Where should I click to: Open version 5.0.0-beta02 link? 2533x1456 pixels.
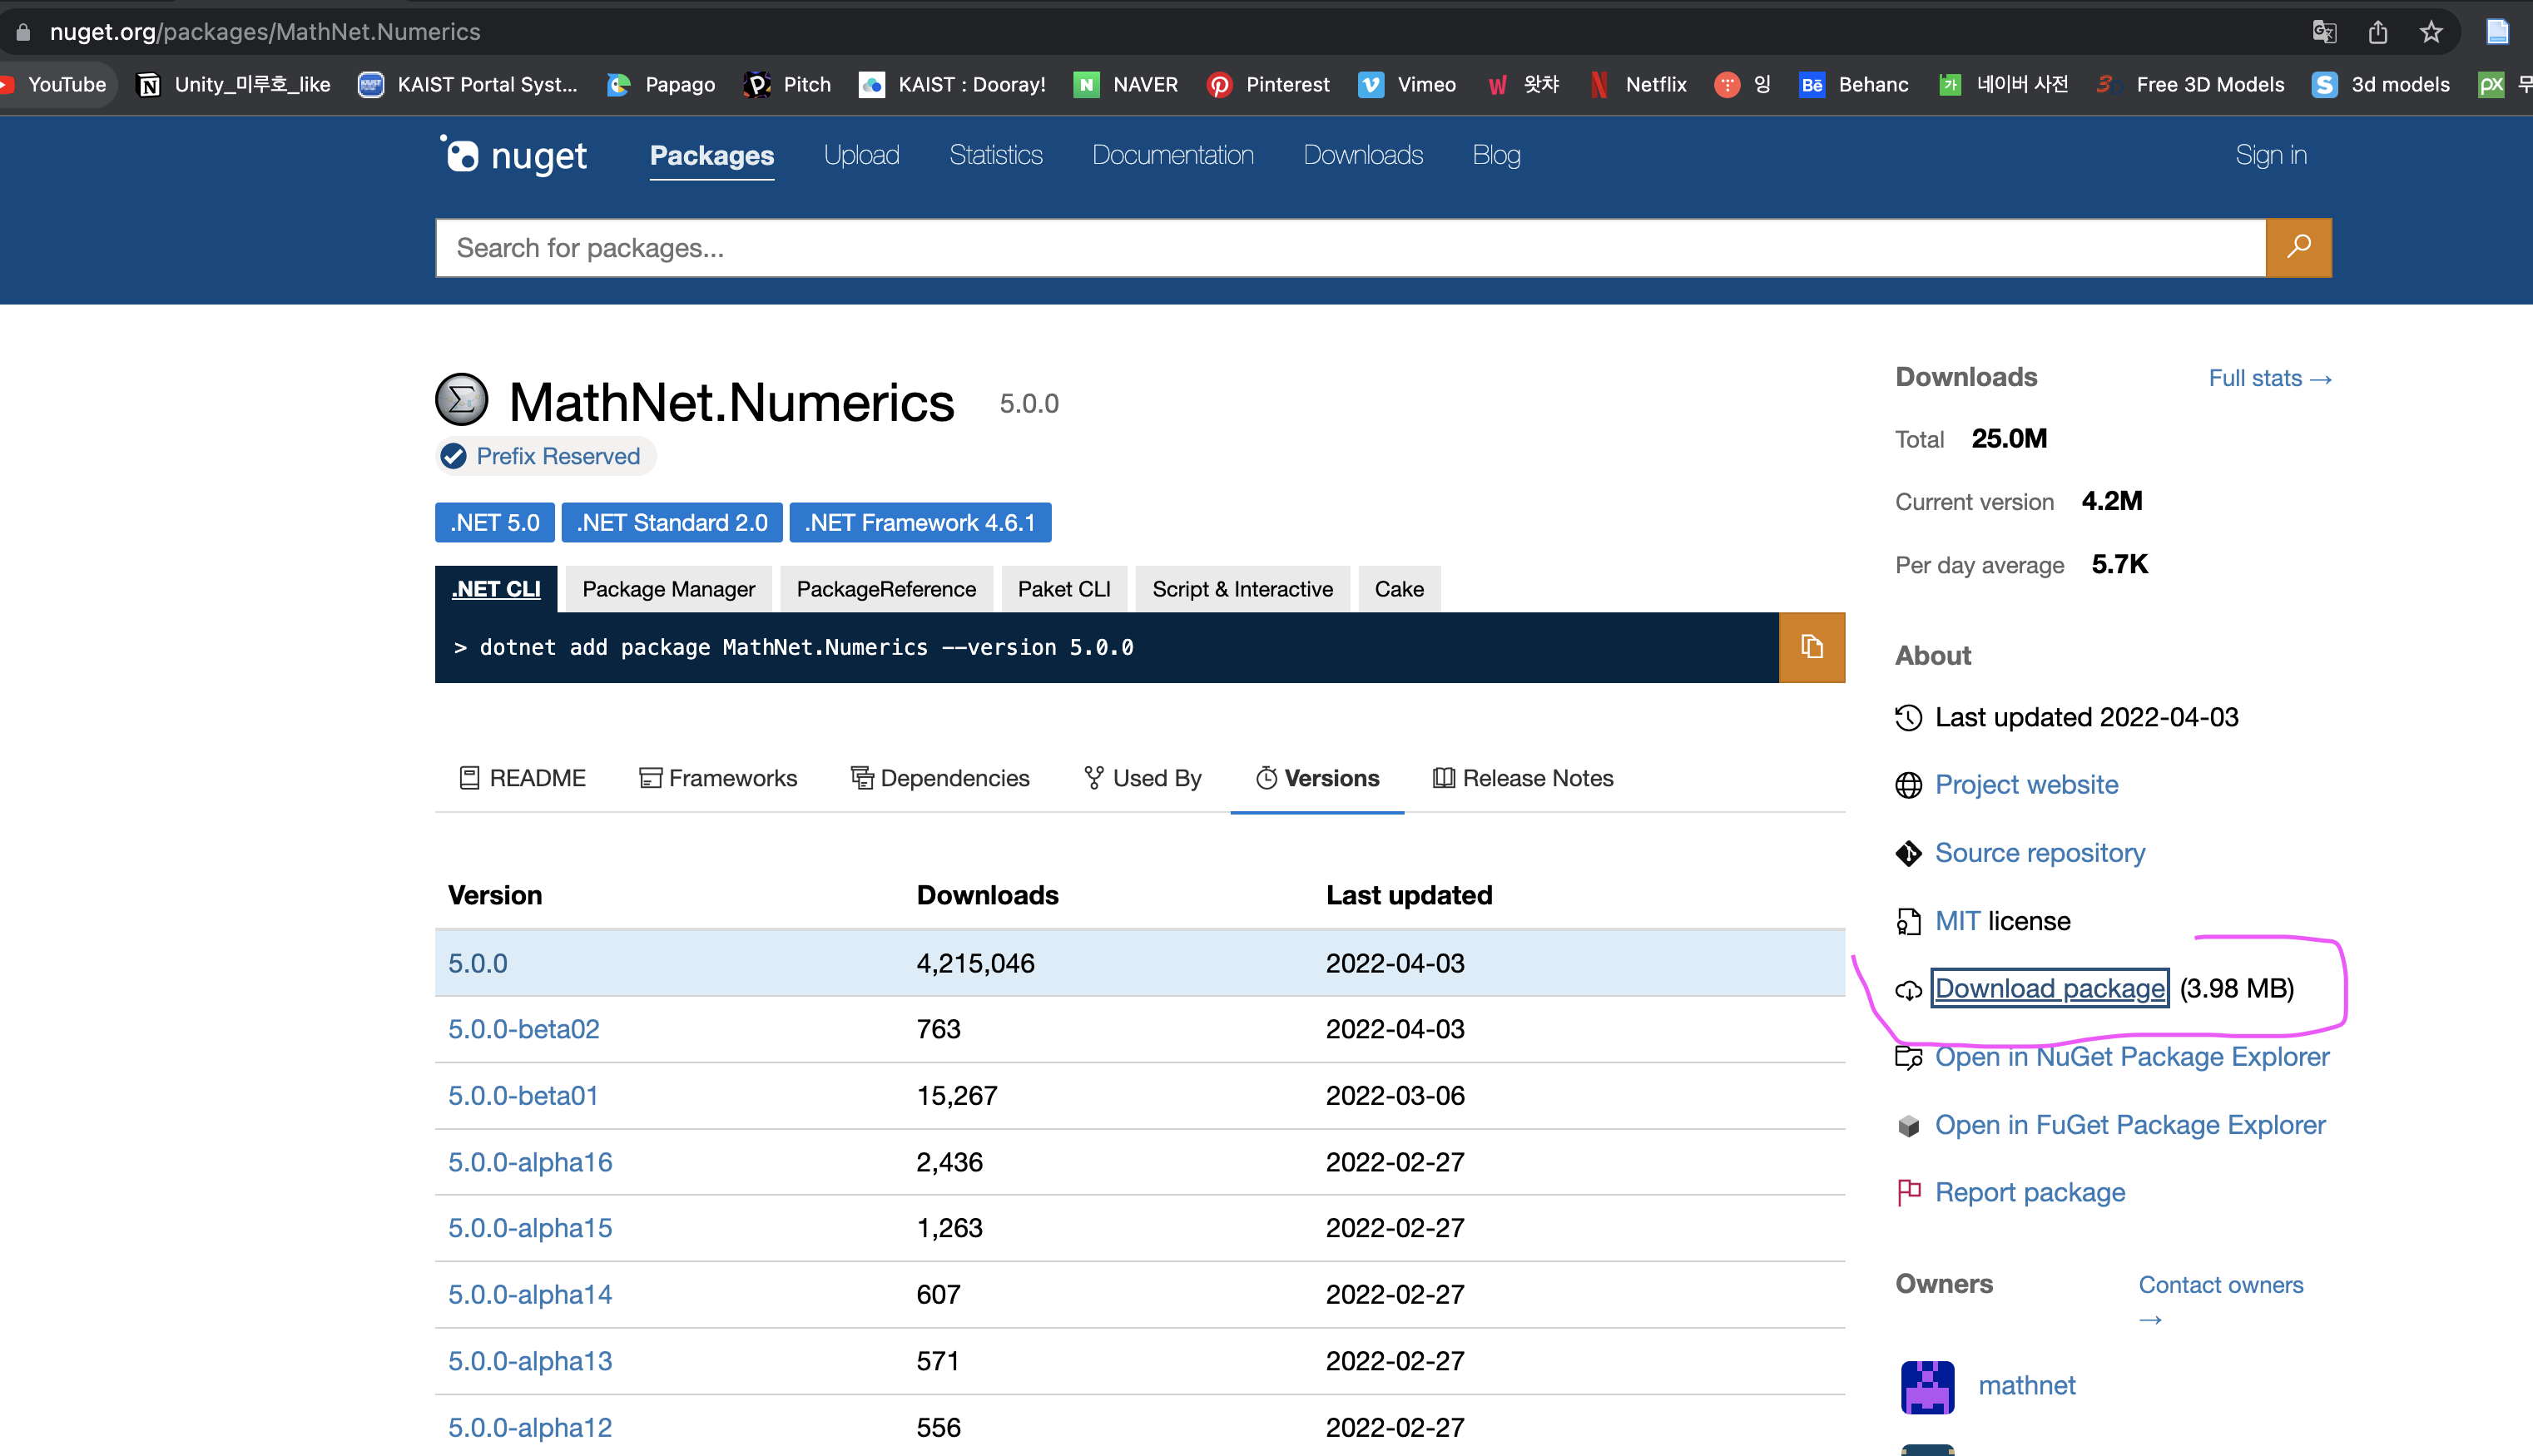(x=523, y=1029)
